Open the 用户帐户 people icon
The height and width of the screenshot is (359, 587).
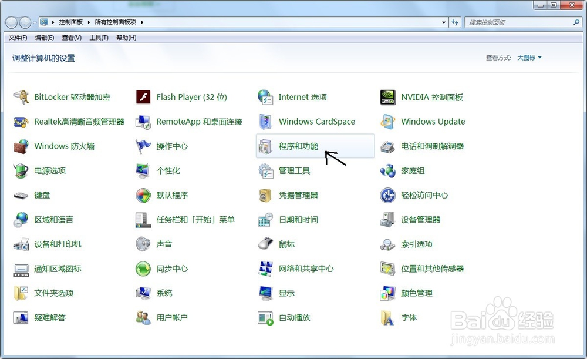(143, 317)
